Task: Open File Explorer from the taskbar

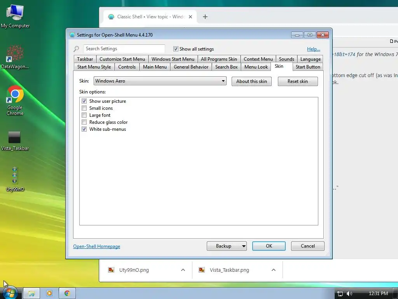Action: 31,294
